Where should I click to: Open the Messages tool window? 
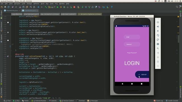(x=93, y=101)
